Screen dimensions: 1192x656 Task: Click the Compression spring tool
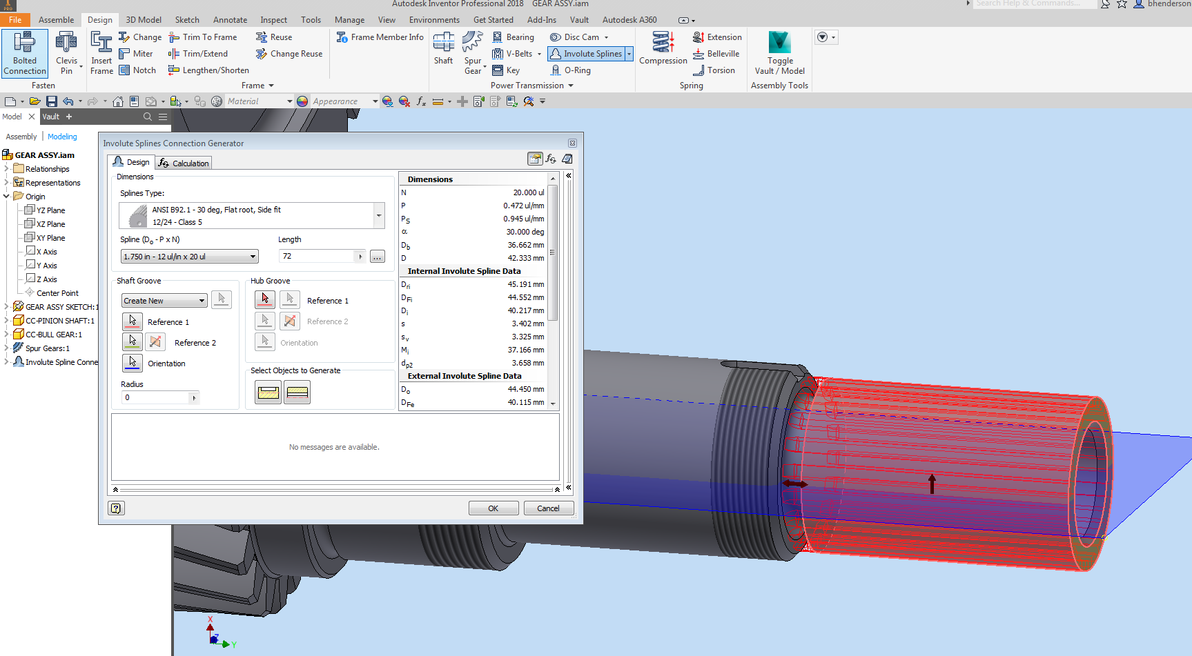click(663, 48)
